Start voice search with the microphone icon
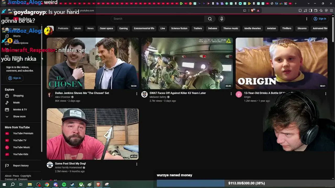The width and height of the screenshot is (335, 188). click(222, 19)
